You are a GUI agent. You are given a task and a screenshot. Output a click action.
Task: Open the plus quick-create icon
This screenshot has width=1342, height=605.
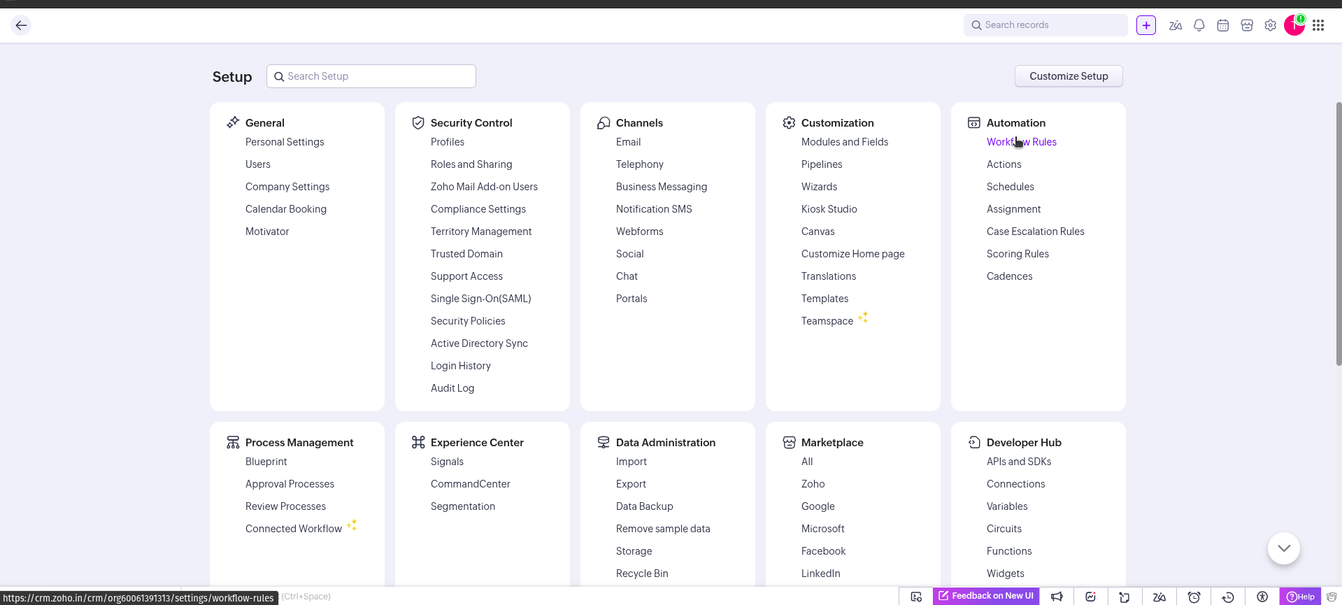(1146, 26)
